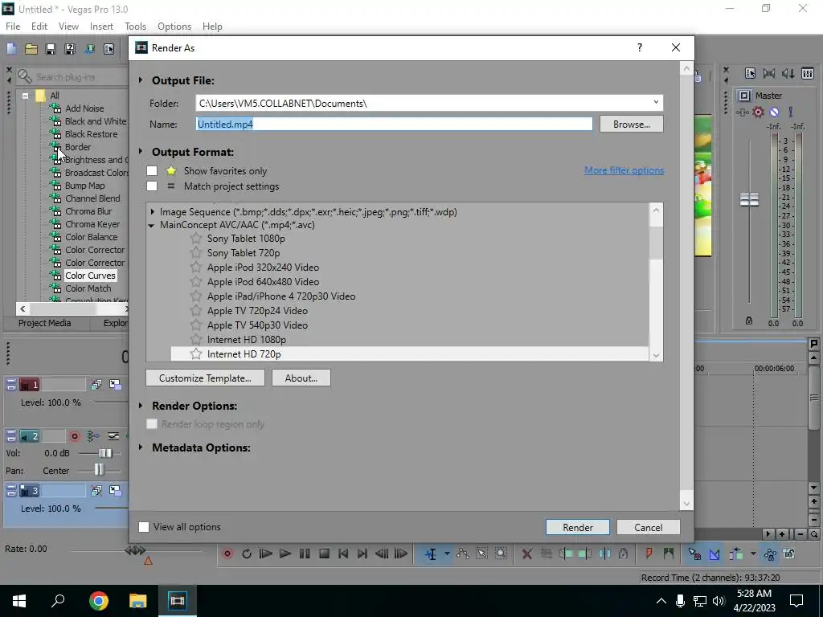
Task: Click Go to End in the transport bar
Action: click(x=362, y=554)
